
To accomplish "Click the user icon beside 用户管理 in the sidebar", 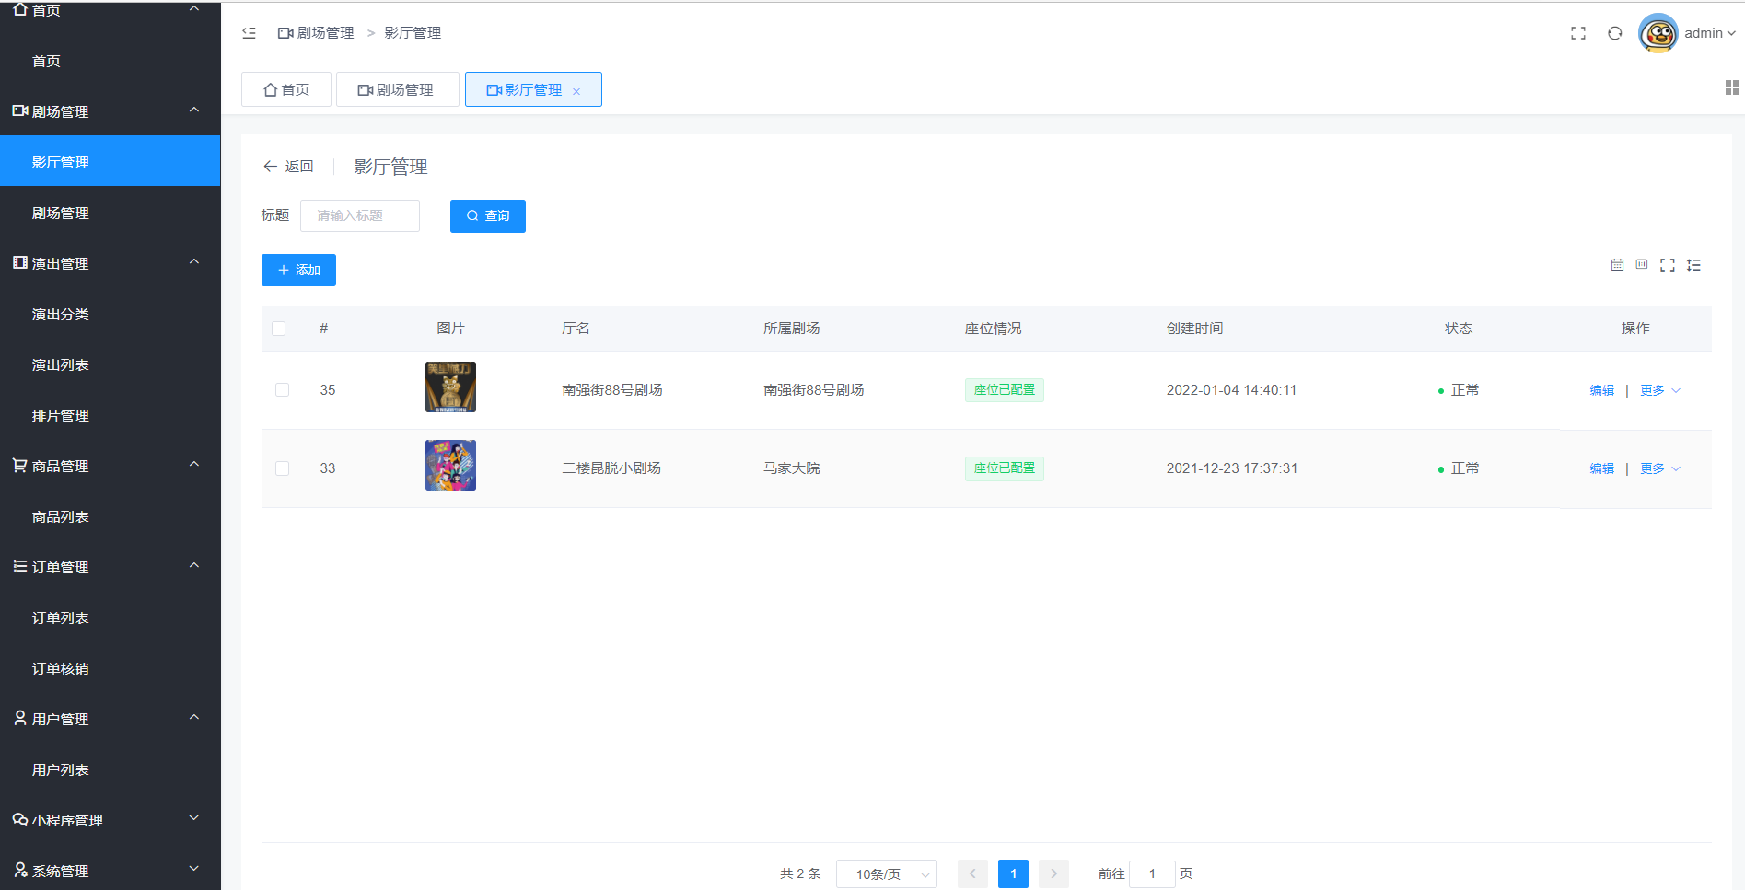I will click(x=20, y=717).
